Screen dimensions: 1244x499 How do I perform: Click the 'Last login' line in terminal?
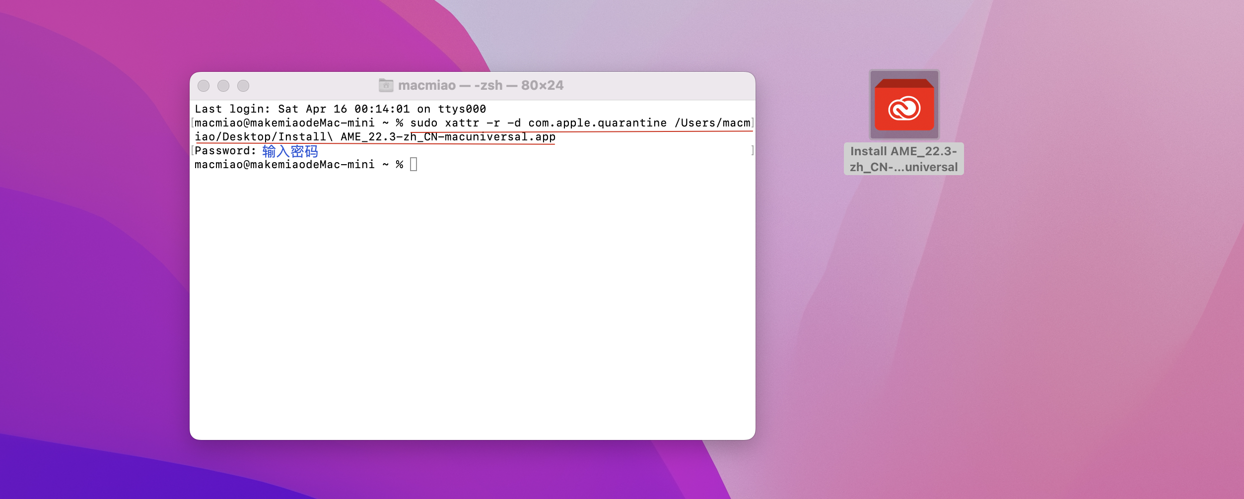click(x=340, y=109)
